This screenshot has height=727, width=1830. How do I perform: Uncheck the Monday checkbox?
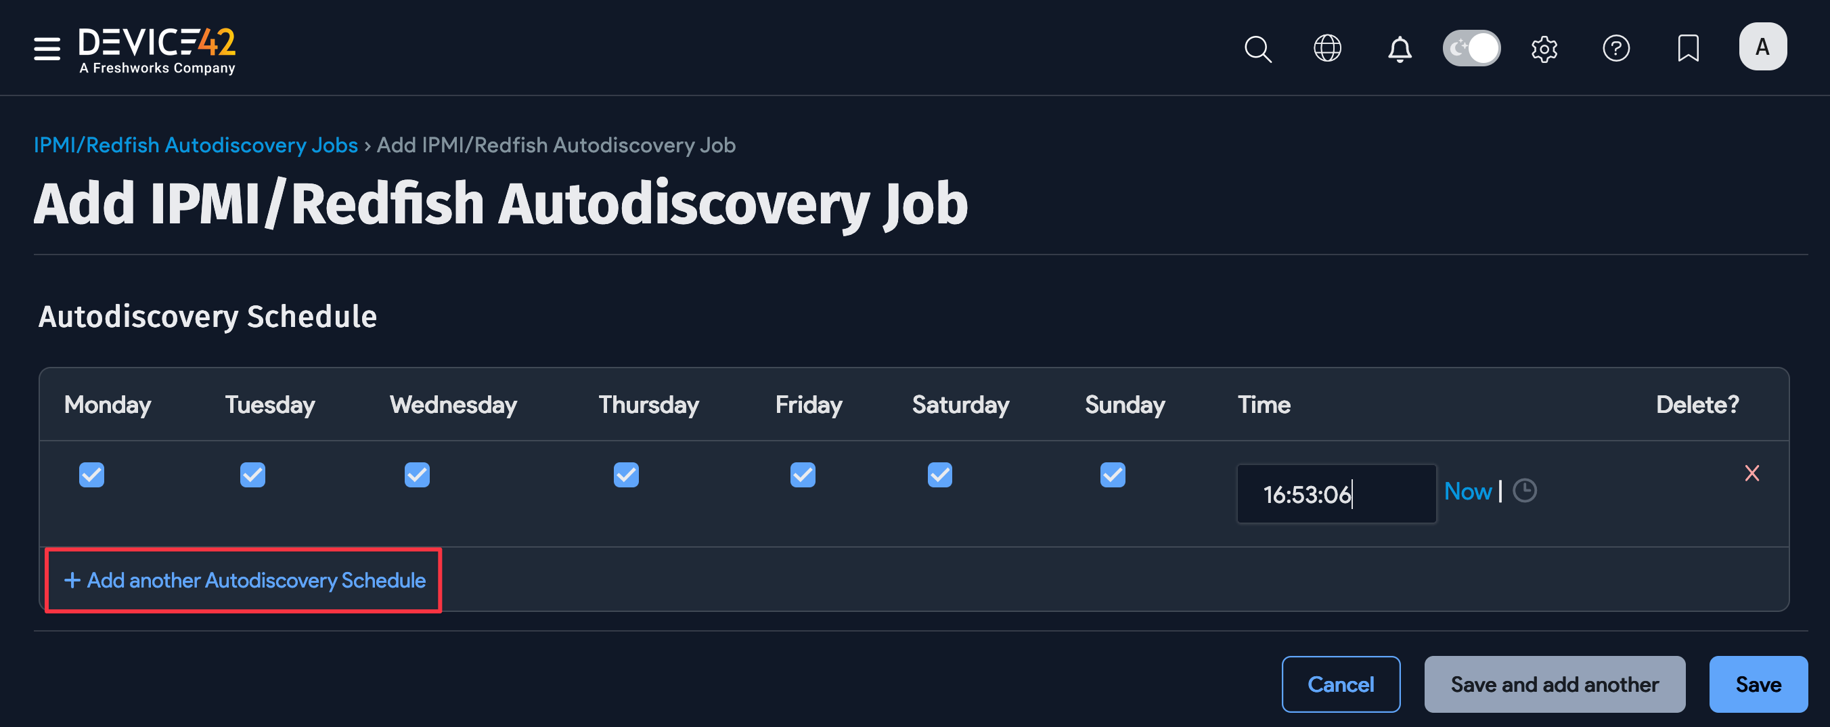[91, 475]
